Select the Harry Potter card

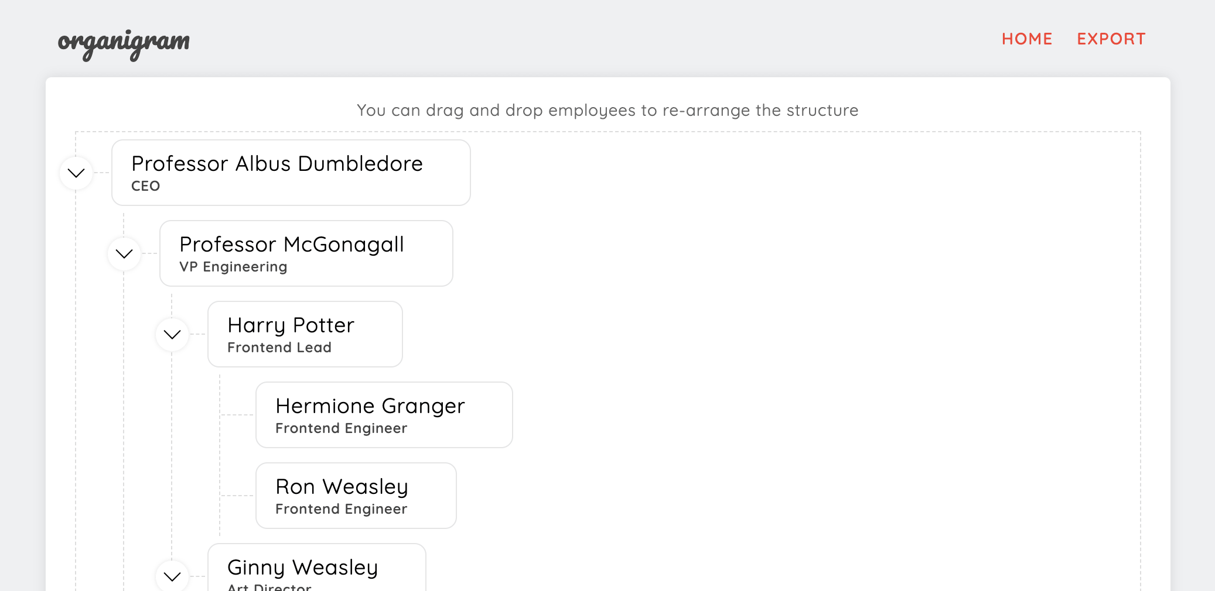pyautogui.click(x=305, y=334)
